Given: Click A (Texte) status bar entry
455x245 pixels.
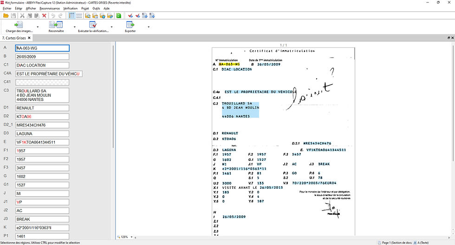Looking at the screenshot, I should point(421,242).
